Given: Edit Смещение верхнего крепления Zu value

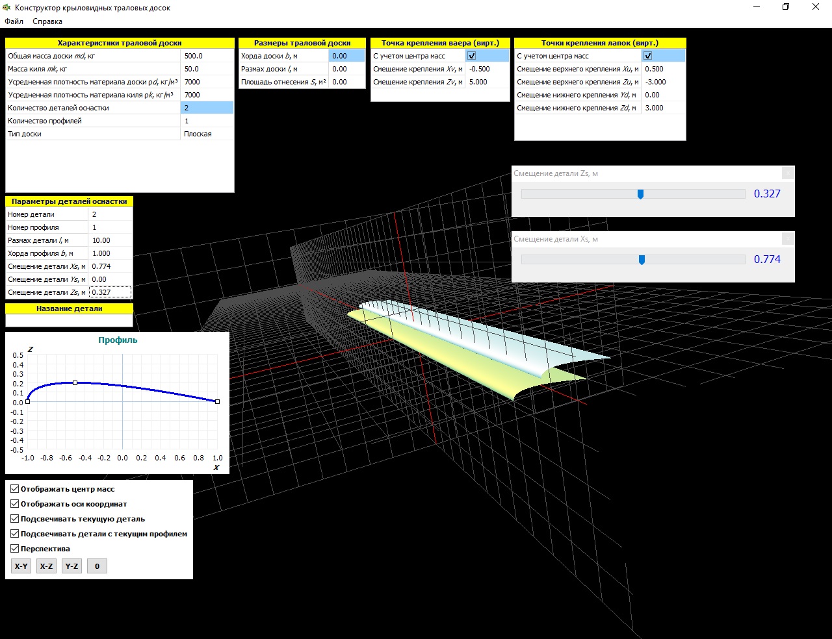Looking at the screenshot, I should coord(664,82).
